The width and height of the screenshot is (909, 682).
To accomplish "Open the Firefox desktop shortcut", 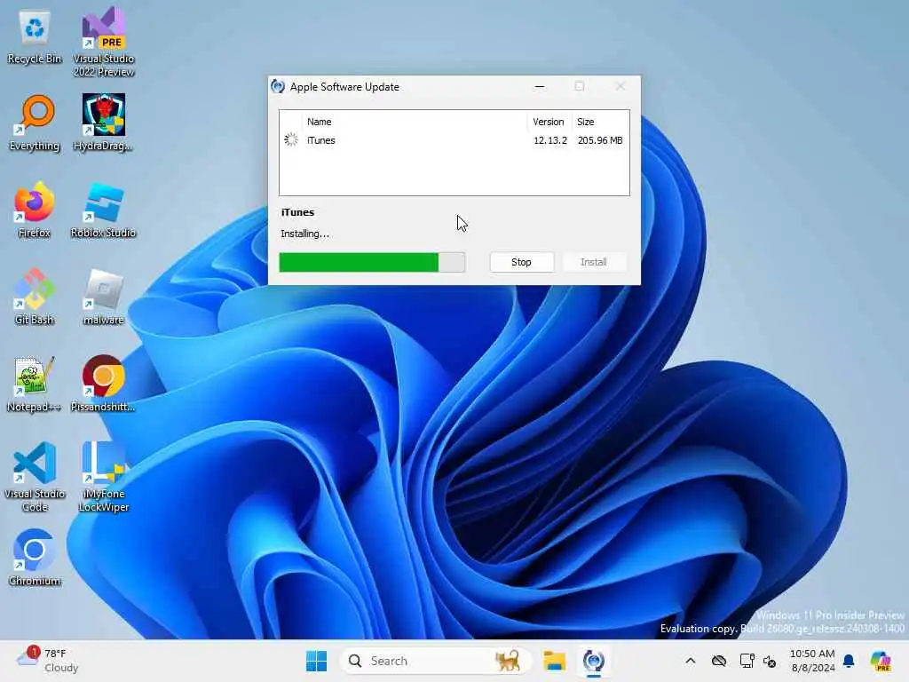I will click(x=35, y=210).
